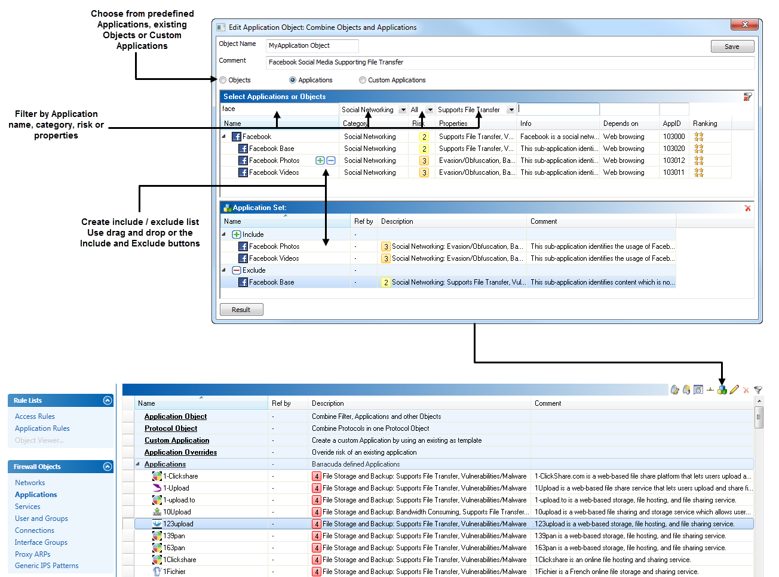Click risk badge 3 of Facebook Photos in set

tap(386, 246)
